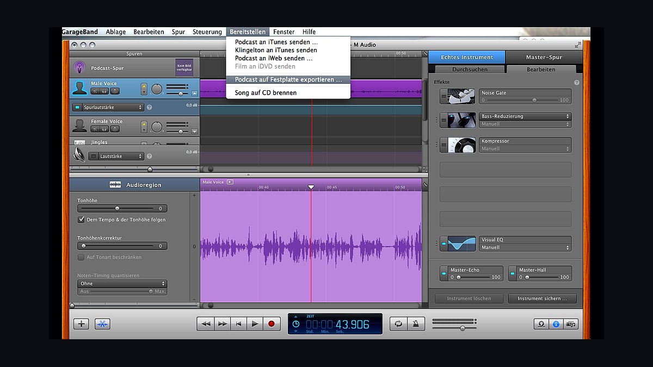The image size is (653, 367).
Task: Toggle ducking arrows on Male Voice track
Action: tap(144, 88)
